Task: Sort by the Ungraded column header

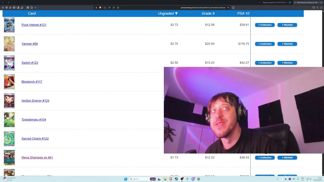Action: click(168, 13)
